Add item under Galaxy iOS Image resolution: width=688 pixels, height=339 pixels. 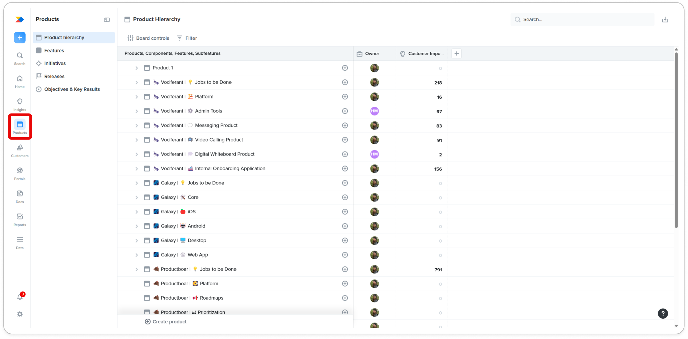tap(345, 212)
